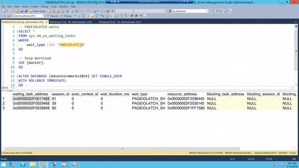Image resolution: width=299 pixels, height=168 pixels.
Task: Click the Execute button
Action: (x=53, y=16)
